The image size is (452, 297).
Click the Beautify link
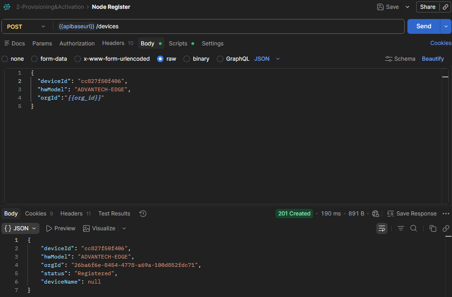(432, 59)
